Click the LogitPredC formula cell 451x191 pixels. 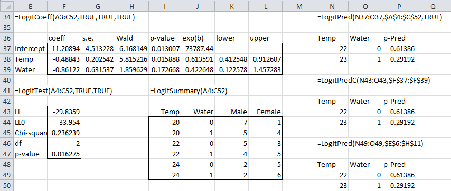coord(373,81)
